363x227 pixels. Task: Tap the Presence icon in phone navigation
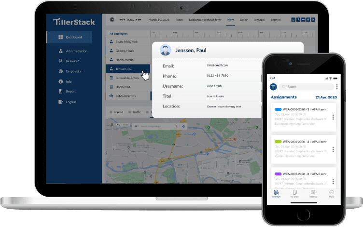[313, 193]
